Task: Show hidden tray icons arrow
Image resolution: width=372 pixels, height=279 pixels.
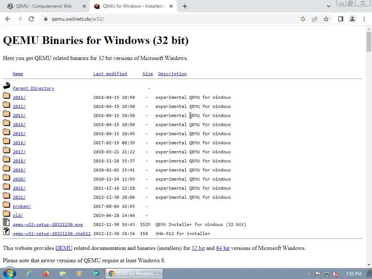Action: point(309,274)
